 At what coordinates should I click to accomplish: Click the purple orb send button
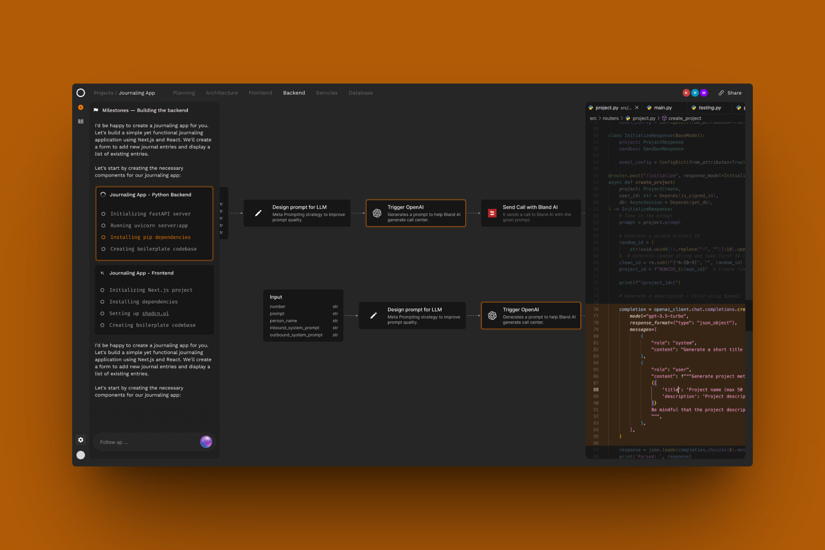[206, 442]
